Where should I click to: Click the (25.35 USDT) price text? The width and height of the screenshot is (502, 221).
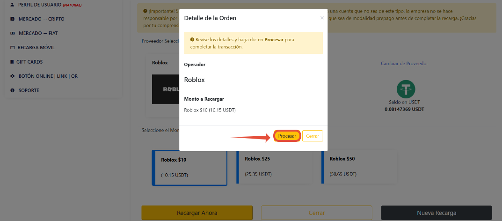(x=258, y=174)
